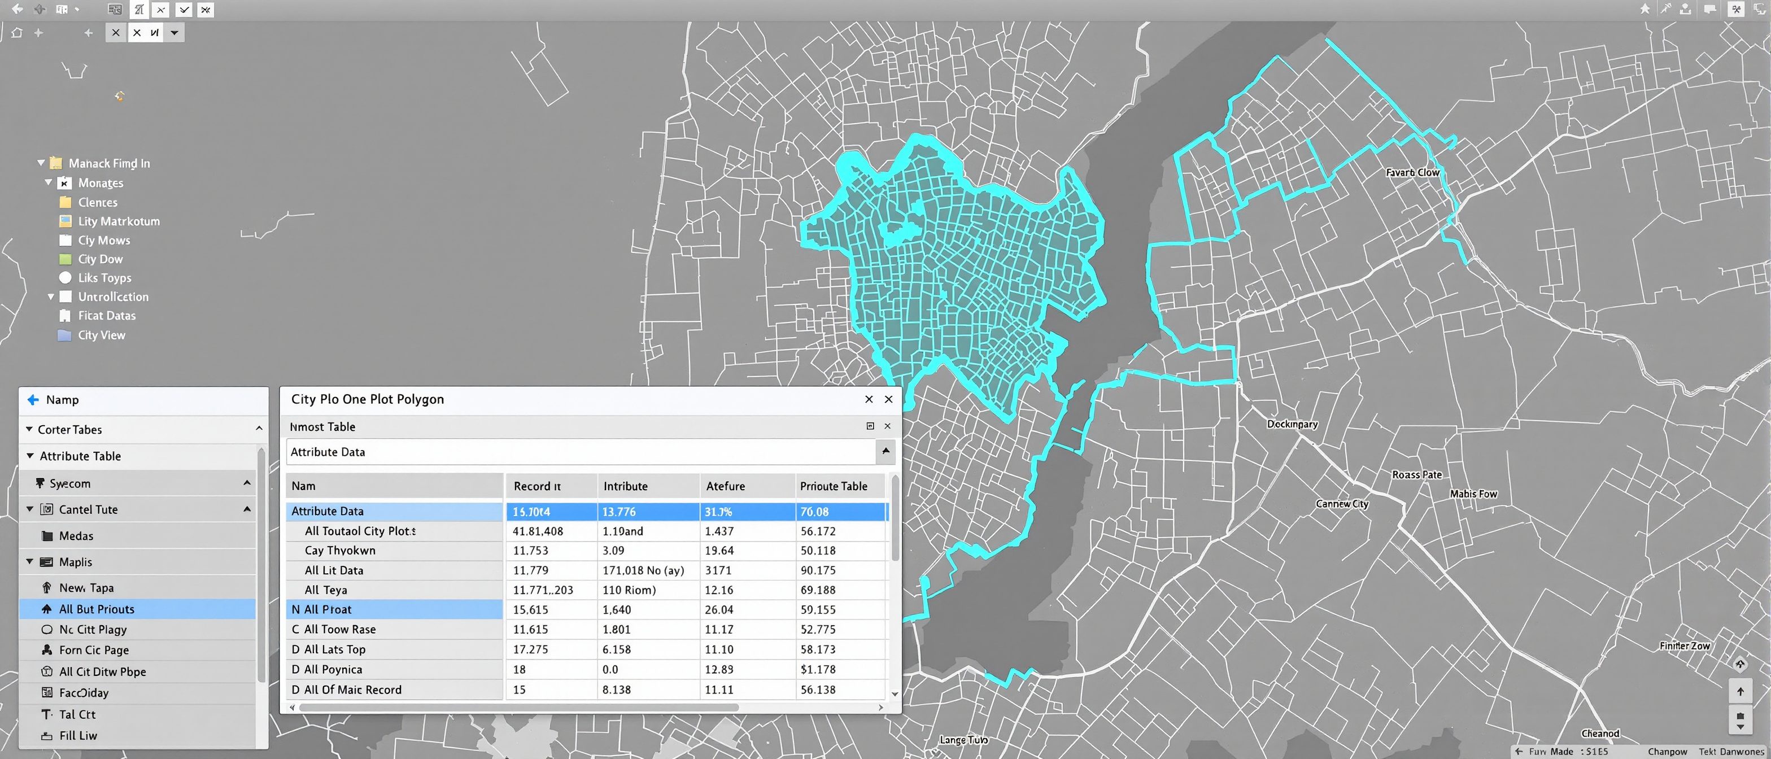The image size is (1771, 759).
Task: Click the back arrow icon in top toolbar
Action: pyautogui.click(x=17, y=9)
